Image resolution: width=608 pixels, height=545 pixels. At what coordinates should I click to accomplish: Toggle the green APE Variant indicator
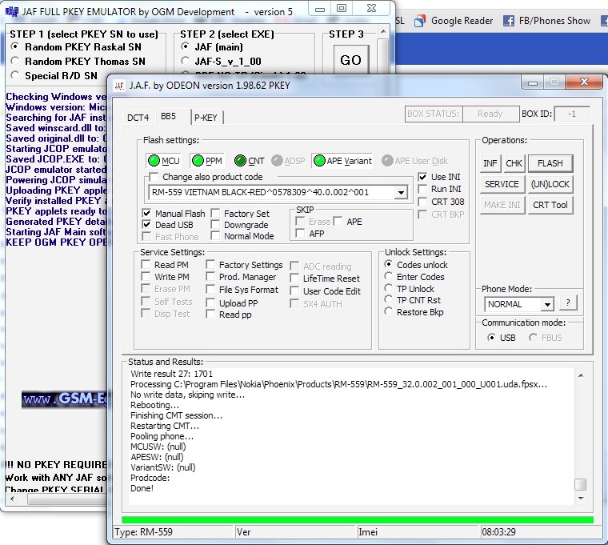click(319, 161)
